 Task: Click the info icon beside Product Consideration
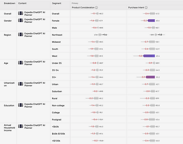[x=96, y=7]
